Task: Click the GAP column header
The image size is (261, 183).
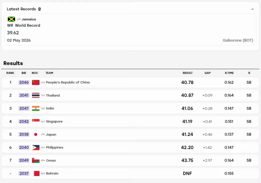Action: pos(208,73)
